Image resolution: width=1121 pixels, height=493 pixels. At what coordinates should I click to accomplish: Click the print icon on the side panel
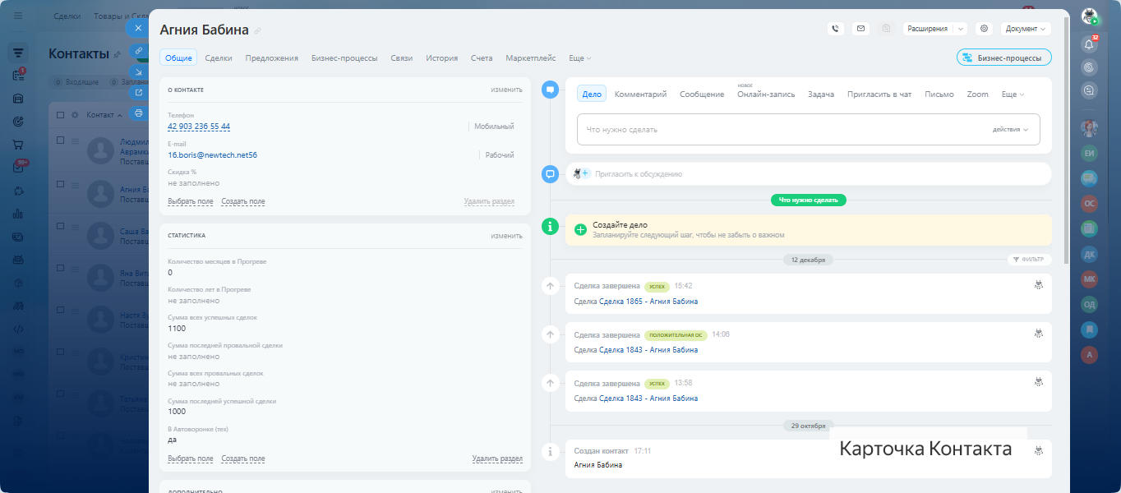pos(138,113)
